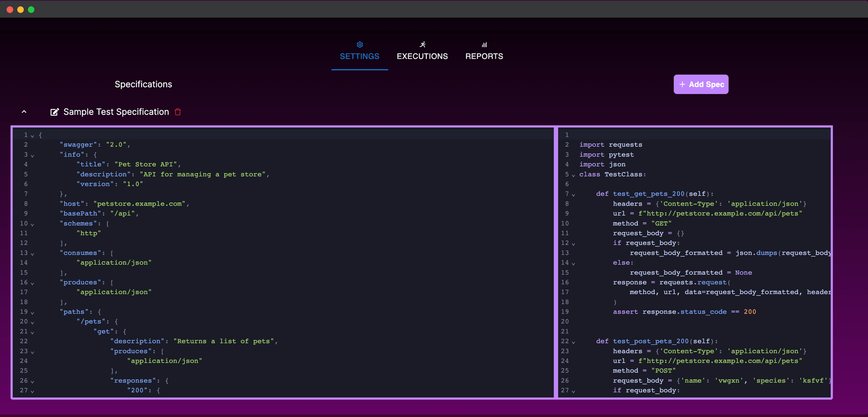
Task: Collapse the "schemes" array fold arrow
Action: point(33,224)
